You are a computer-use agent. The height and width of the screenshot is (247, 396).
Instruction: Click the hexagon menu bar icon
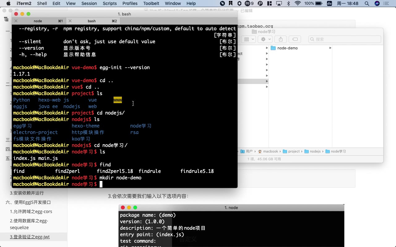pyautogui.click(x=239, y=3)
